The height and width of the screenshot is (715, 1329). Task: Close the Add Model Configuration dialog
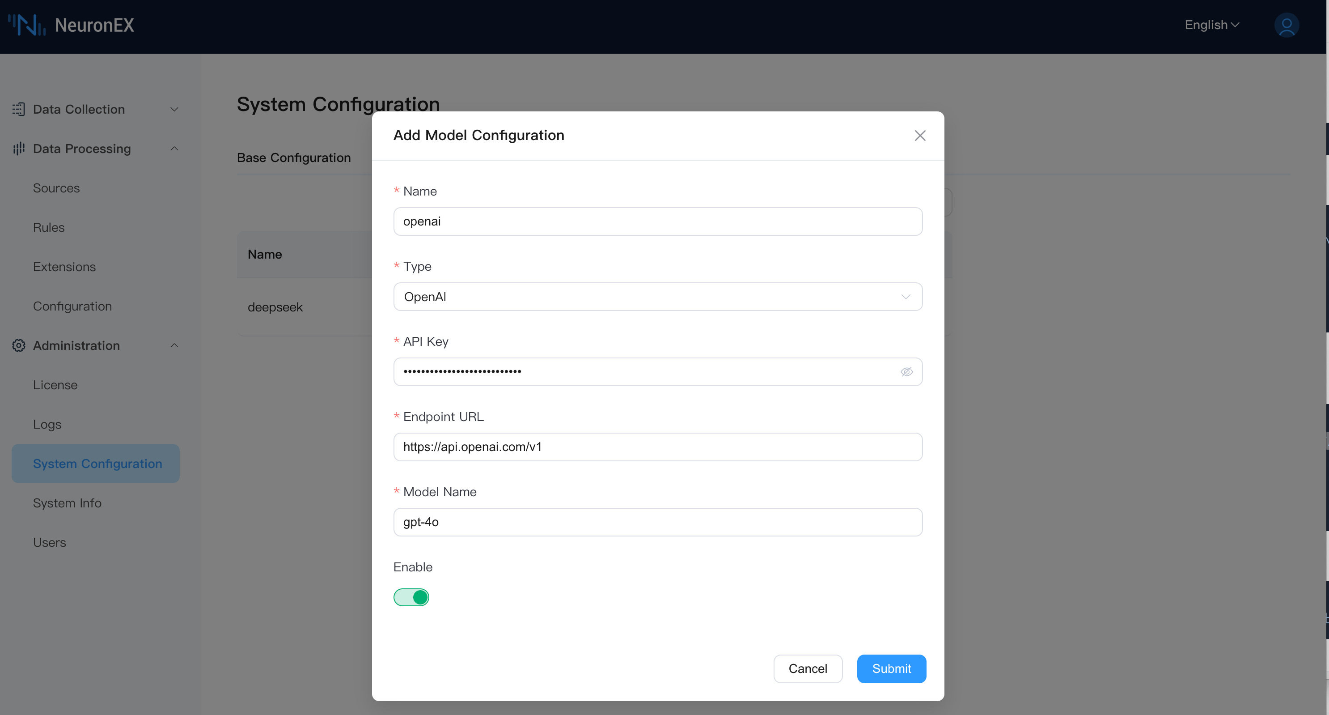click(919, 135)
